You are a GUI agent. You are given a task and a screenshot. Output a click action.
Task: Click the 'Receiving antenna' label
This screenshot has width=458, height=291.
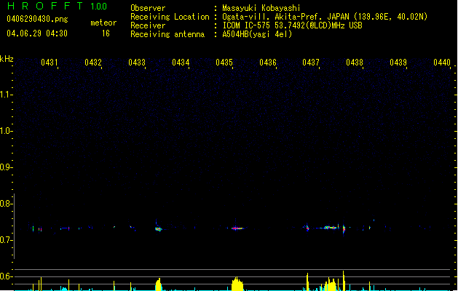[x=167, y=34]
